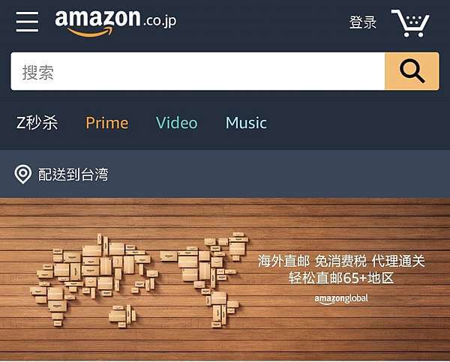This screenshot has width=450, height=362.
Task: Open the cardboard-box world map banner
Action: pyautogui.click(x=225, y=279)
